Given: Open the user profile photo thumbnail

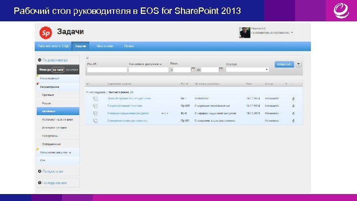Looking at the screenshot, I should (x=245, y=33).
